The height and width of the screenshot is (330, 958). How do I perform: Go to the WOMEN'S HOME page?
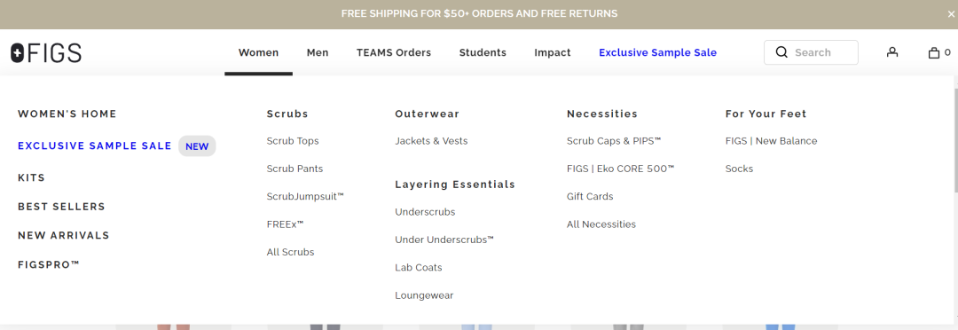[67, 114]
